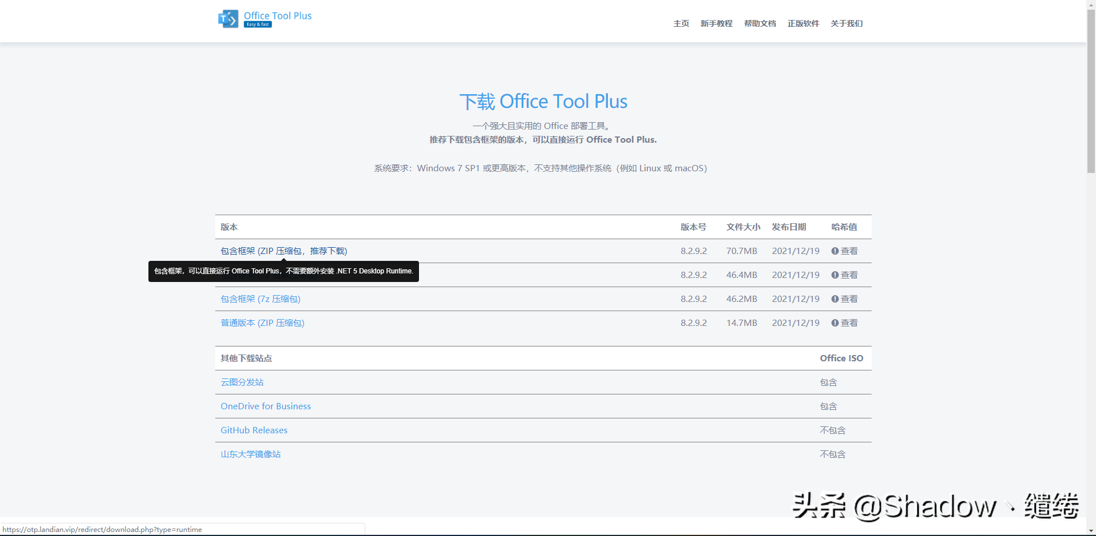Click 包含 in the 云图分发站 row

click(828, 382)
